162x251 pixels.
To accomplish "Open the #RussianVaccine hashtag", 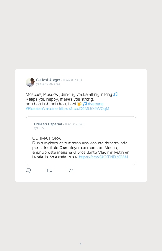I will point(42,108).
